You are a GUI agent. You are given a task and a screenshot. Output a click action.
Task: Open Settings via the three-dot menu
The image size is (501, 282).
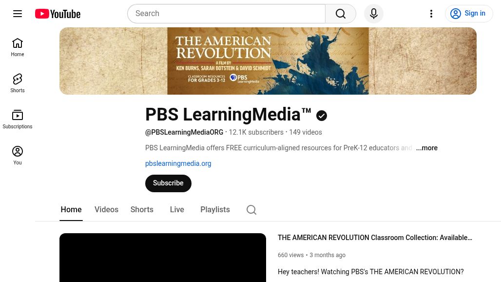431,13
